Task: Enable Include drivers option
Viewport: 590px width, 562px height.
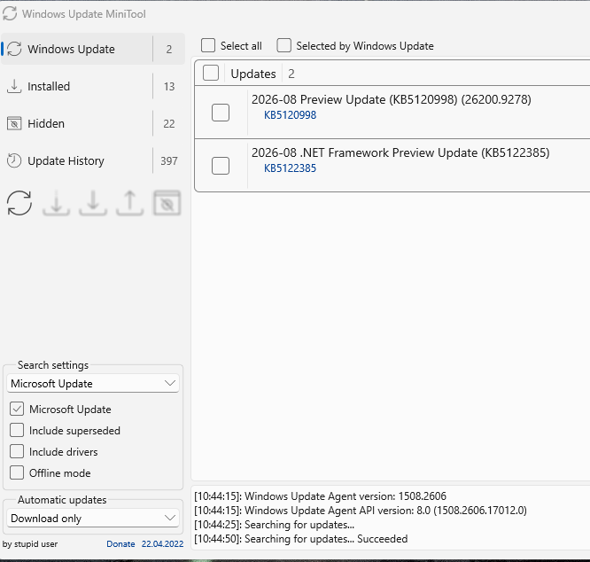Action: (17, 451)
